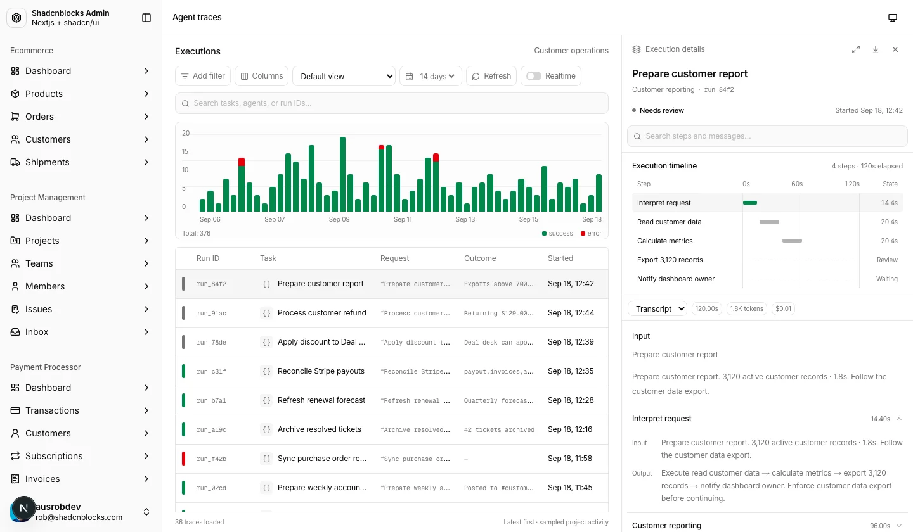913x532 pixels.
Task: Click the Transactions card icon
Action: tap(15, 410)
